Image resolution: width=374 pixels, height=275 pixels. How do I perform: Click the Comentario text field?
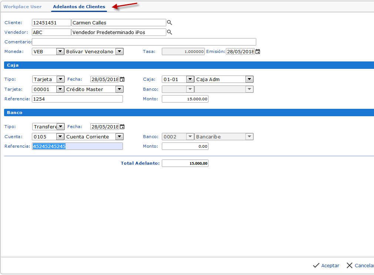pos(144,42)
